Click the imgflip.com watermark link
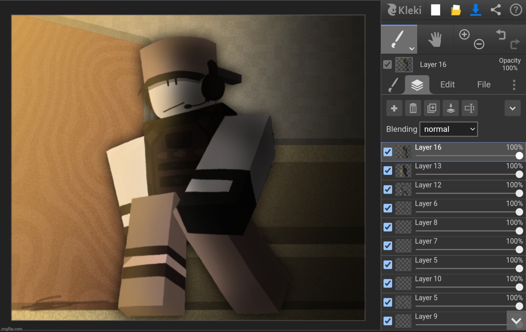Viewport: 526px width, 332px height. [12, 329]
